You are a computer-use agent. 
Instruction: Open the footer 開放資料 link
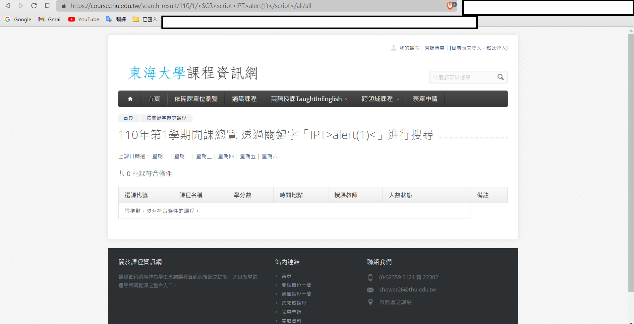[x=291, y=321]
